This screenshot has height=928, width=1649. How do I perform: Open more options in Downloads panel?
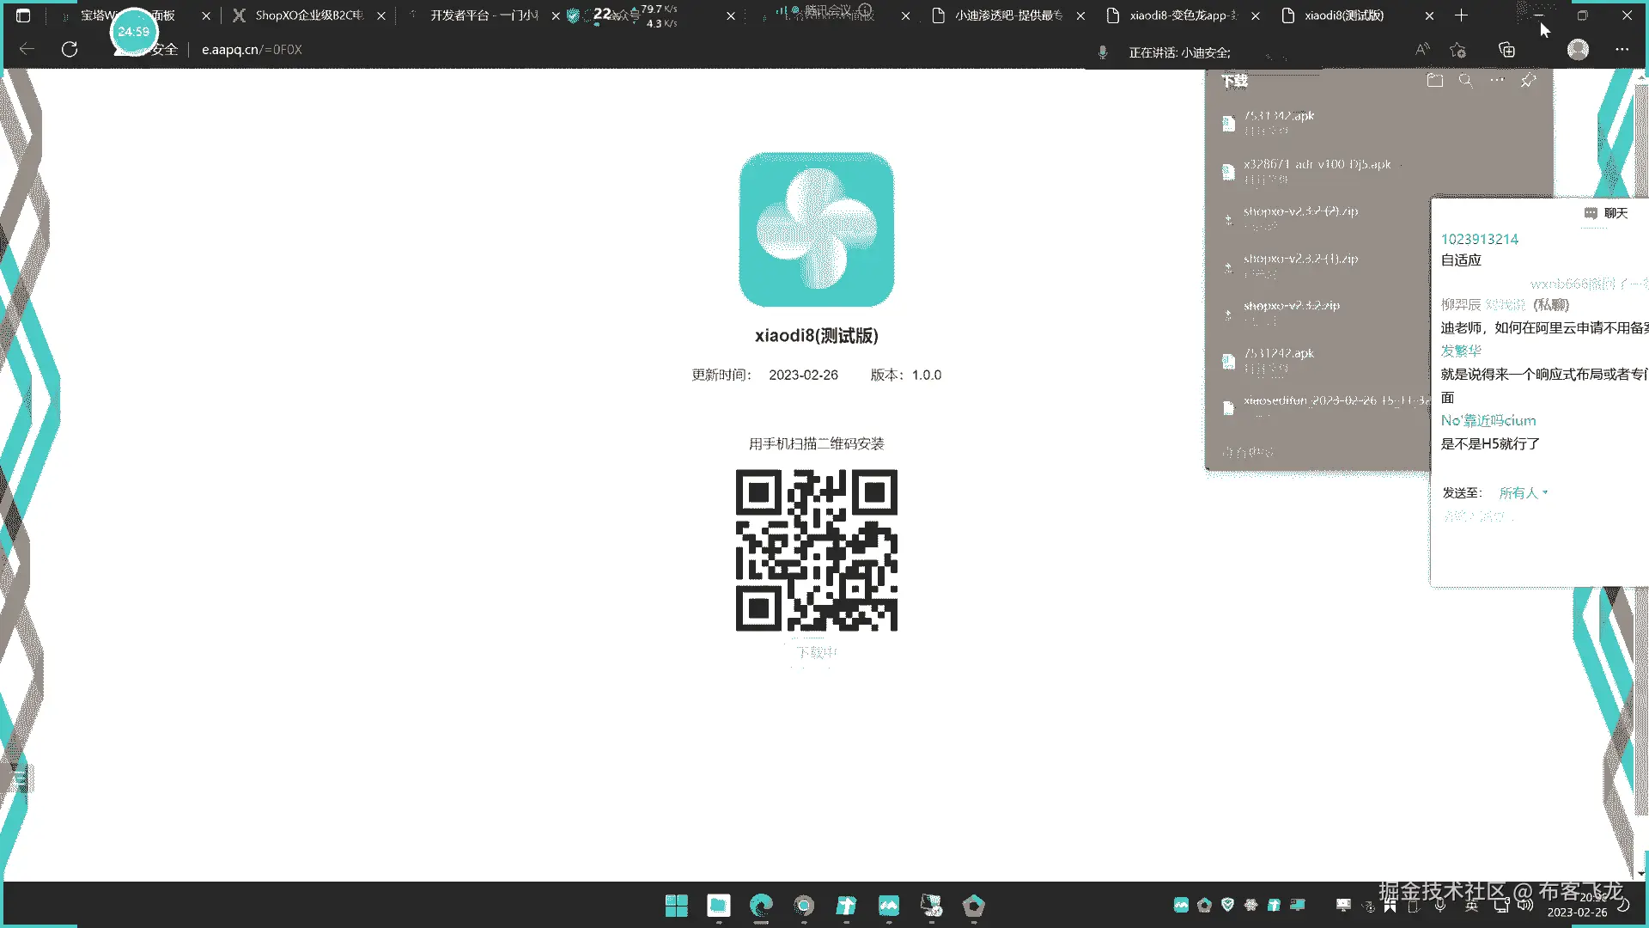click(x=1497, y=80)
